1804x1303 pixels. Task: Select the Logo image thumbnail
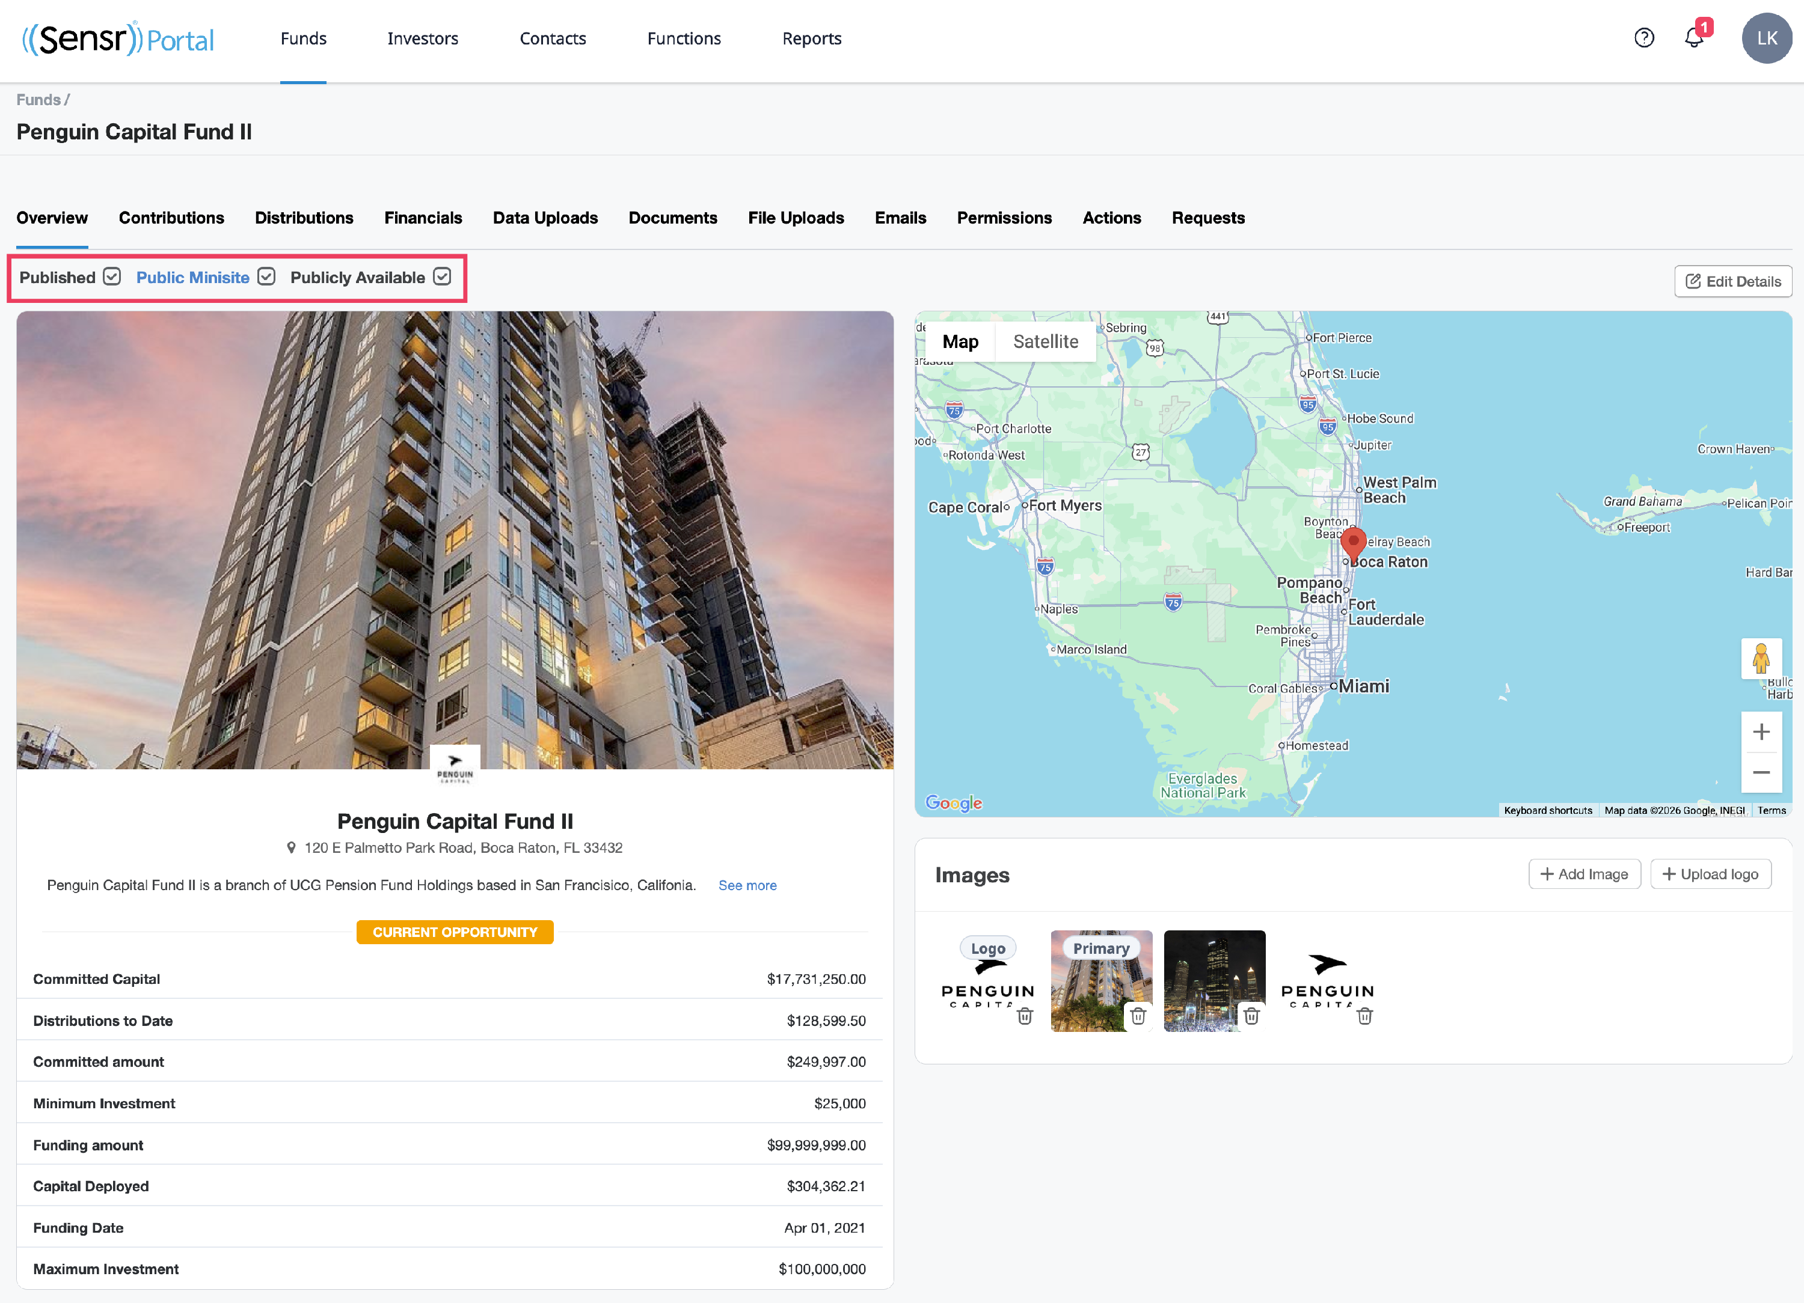[988, 981]
